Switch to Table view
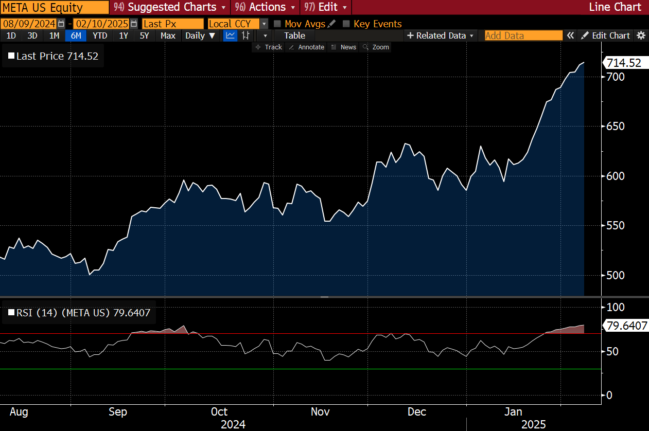 [x=295, y=35]
